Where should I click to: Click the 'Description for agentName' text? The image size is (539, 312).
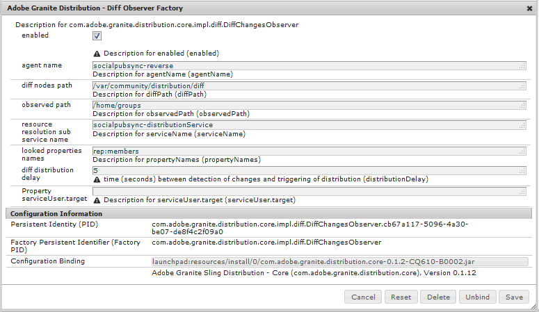tap(163, 74)
